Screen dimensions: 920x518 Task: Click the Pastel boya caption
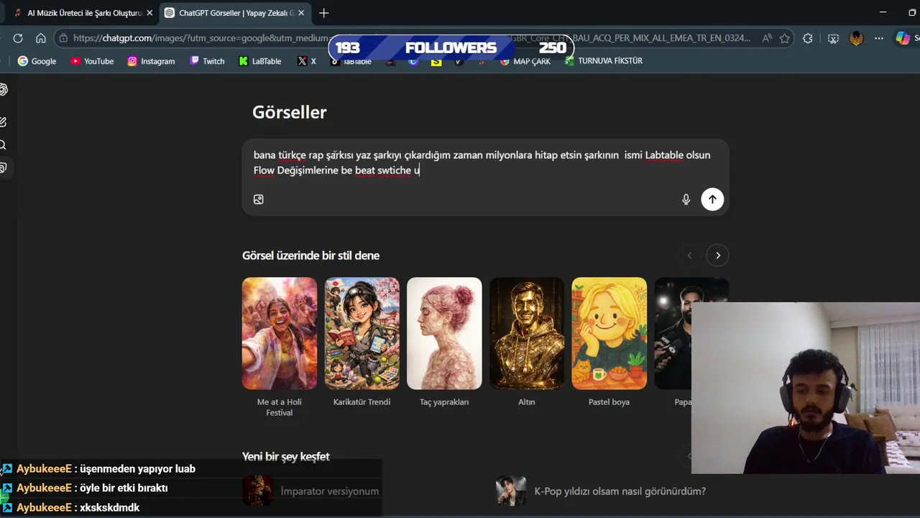(609, 402)
